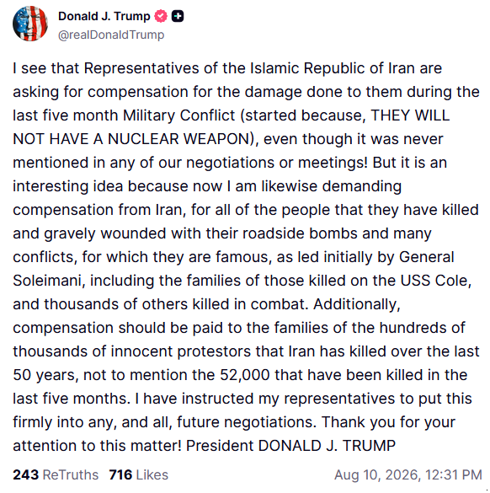The height and width of the screenshot is (493, 490).
Task: Click the word ReTruths below the post
Action: pos(71,474)
